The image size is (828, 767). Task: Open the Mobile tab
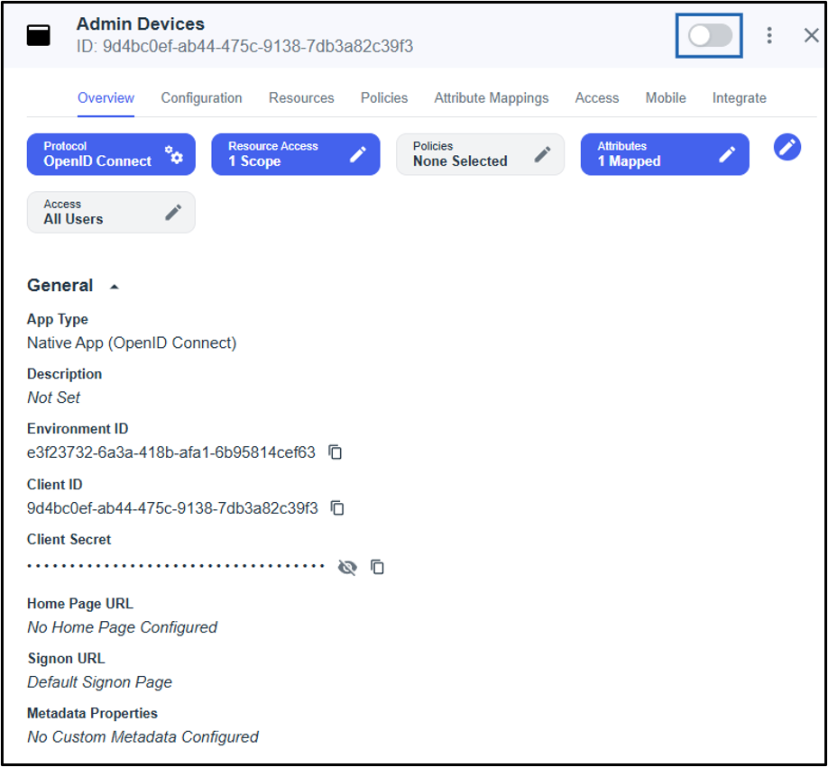(x=666, y=98)
